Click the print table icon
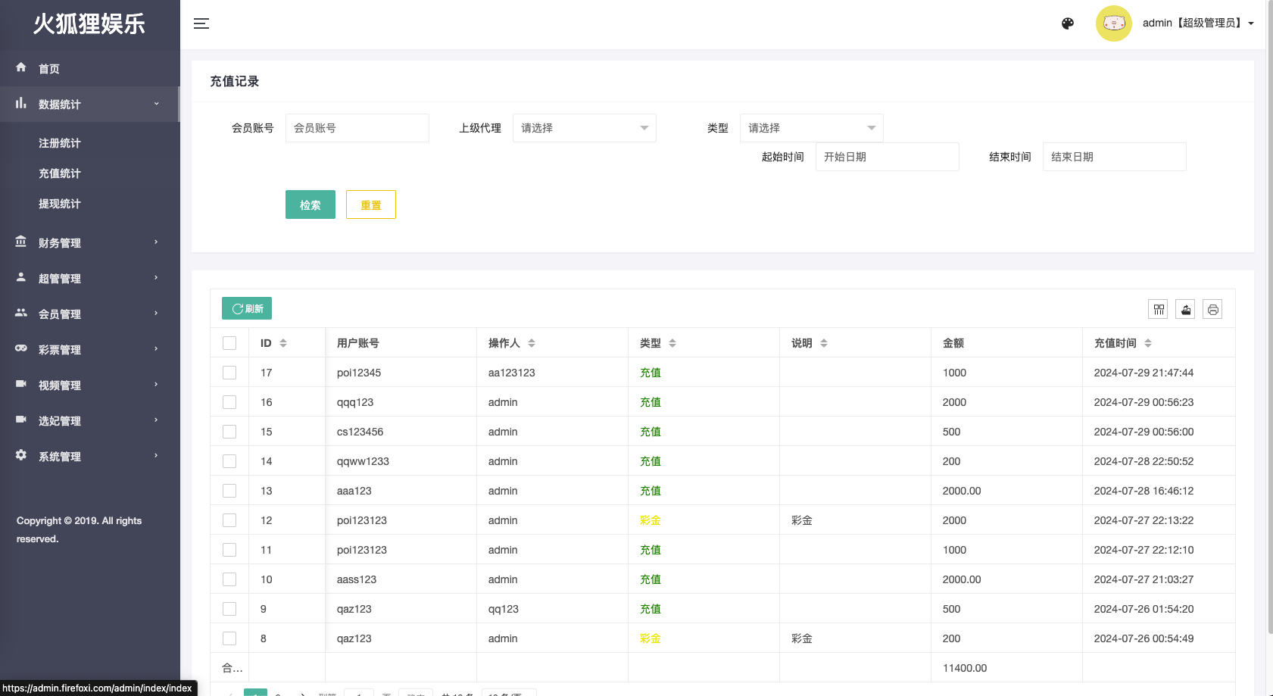Screen dimensions: 1273x696 point(1212,309)
